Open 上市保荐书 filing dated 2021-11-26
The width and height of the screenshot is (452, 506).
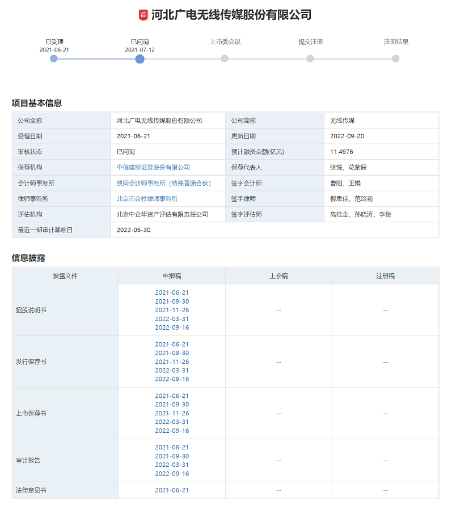pyautogui.click(x=172, y=414)
